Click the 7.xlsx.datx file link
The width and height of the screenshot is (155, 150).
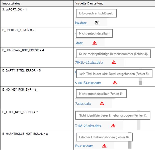coord(83,104)
